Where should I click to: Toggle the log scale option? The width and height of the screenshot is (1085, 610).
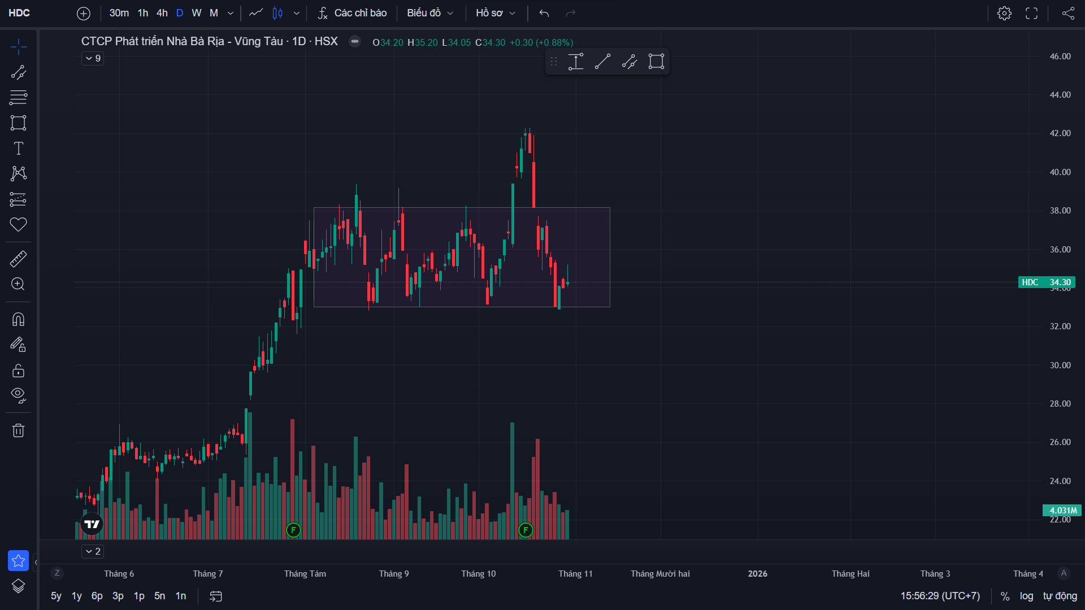coord(1026,596)
